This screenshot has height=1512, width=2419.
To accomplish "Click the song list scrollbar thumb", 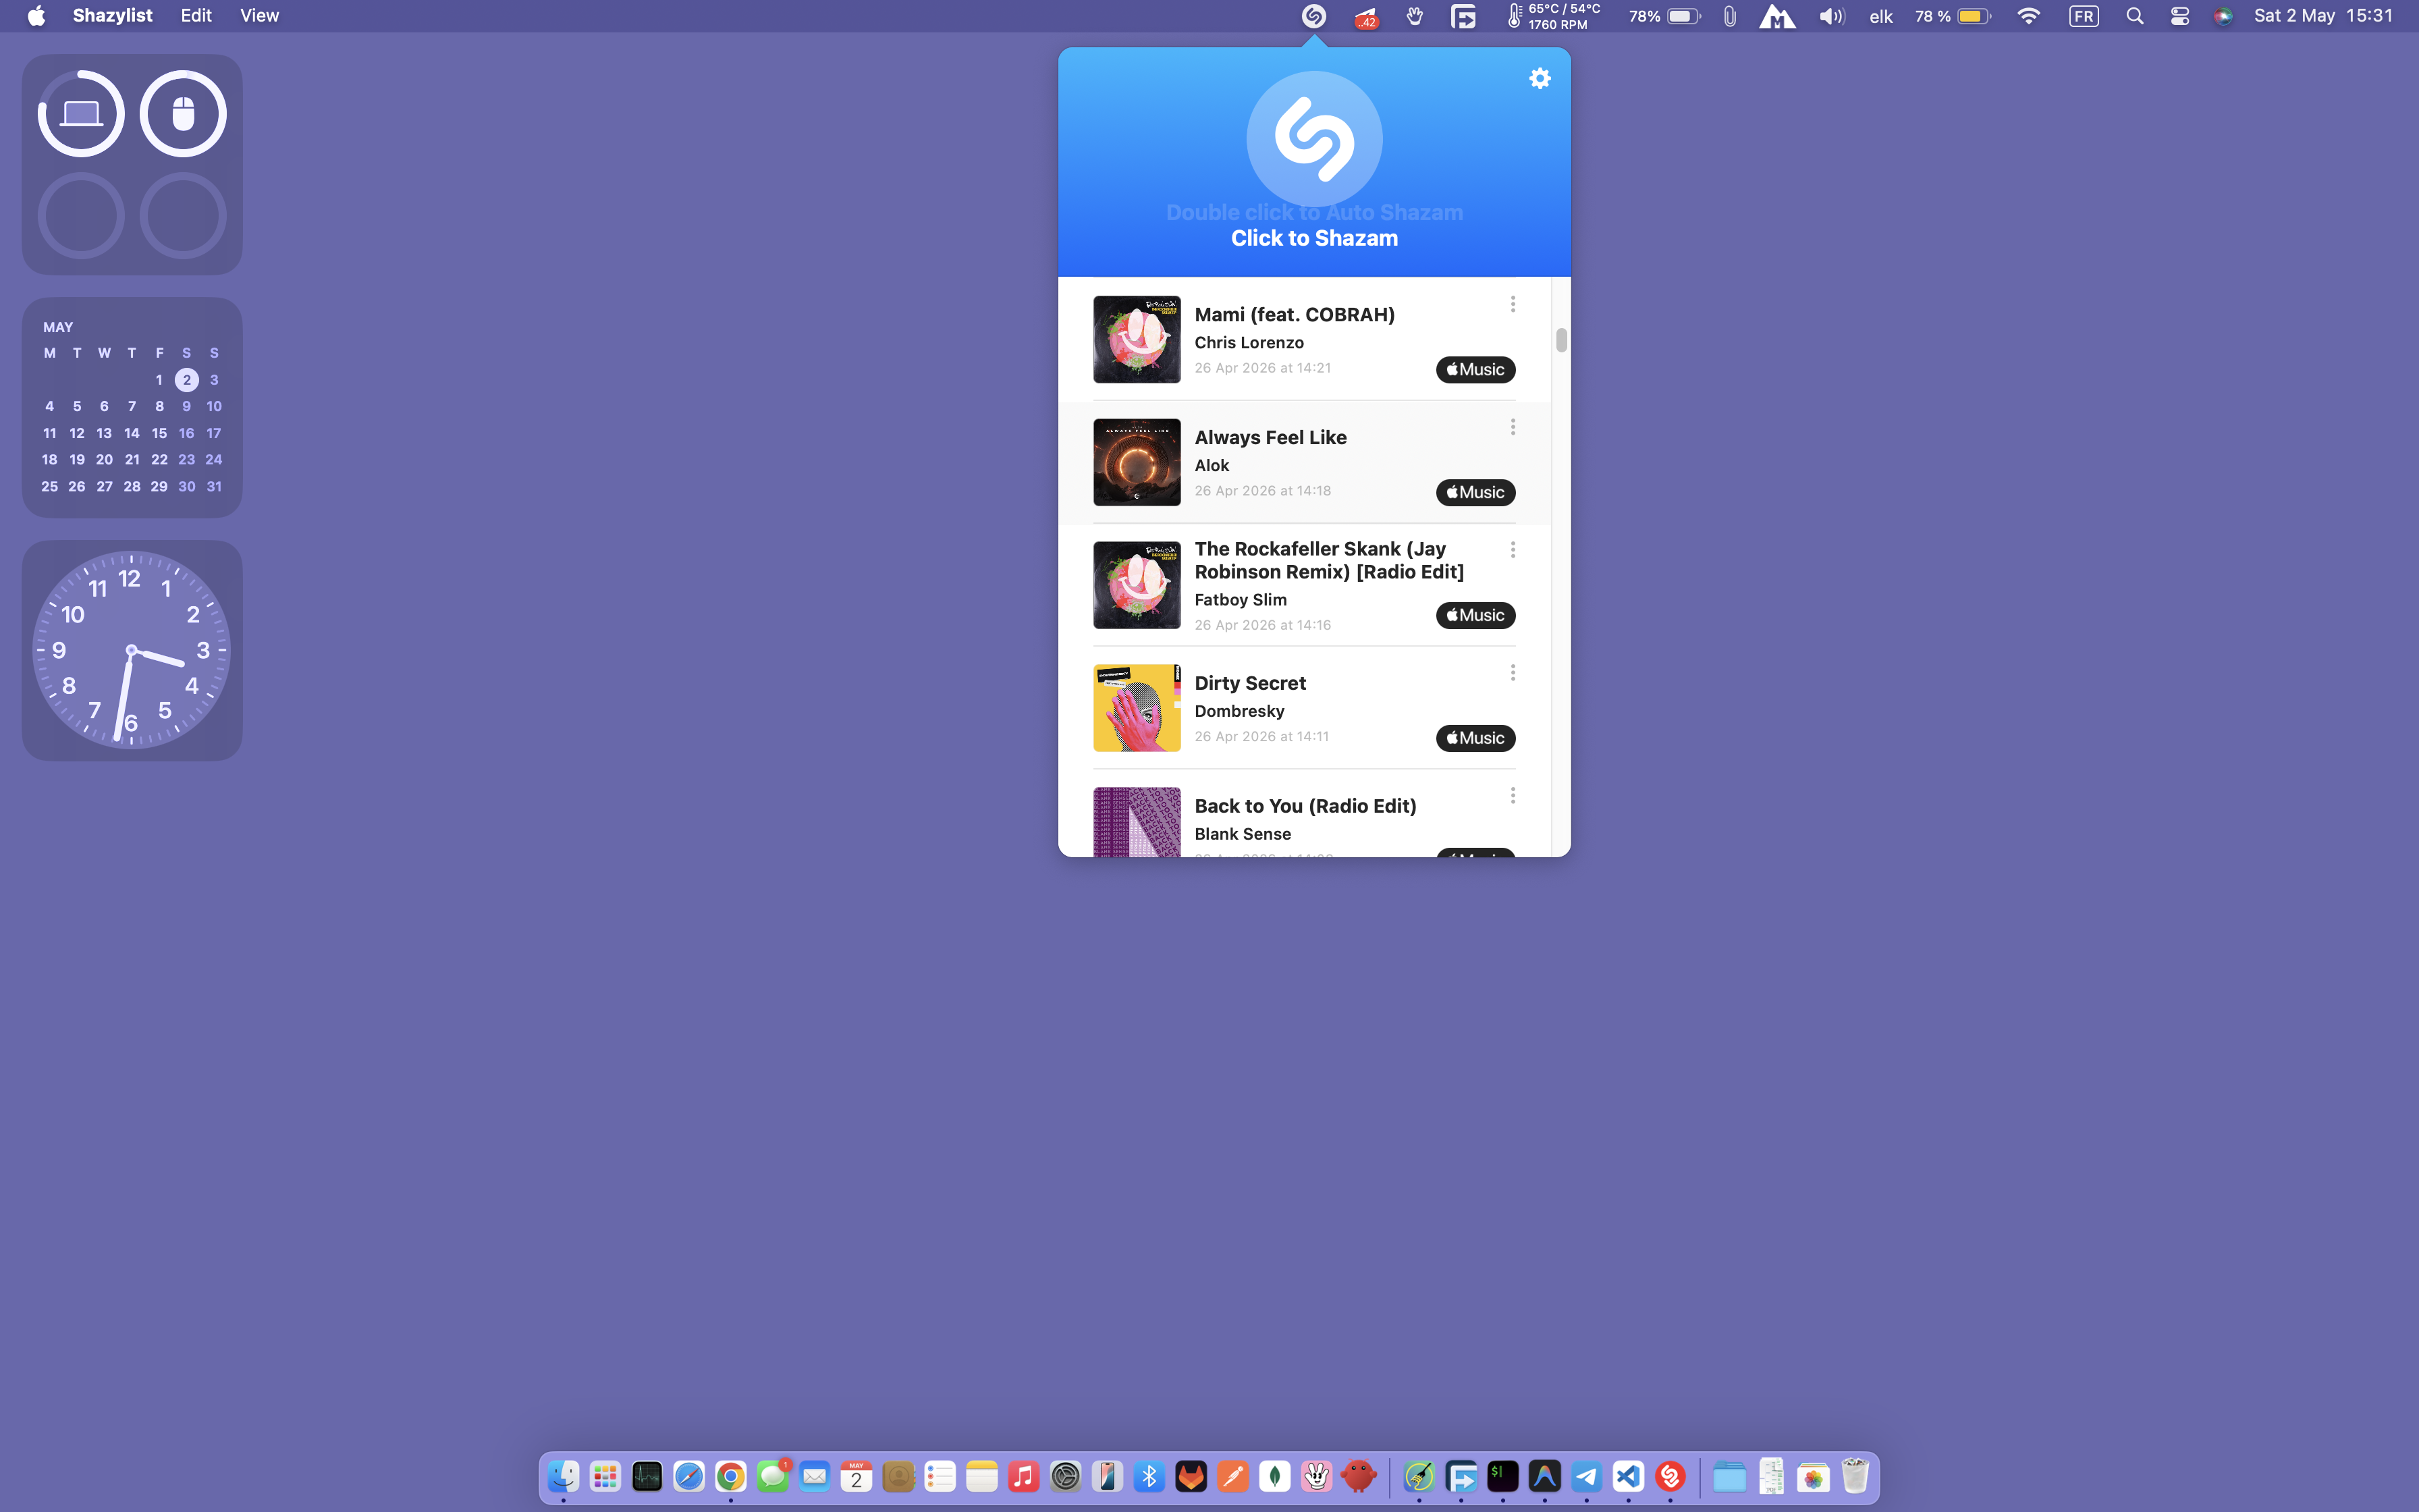I will coord(1561,340).
